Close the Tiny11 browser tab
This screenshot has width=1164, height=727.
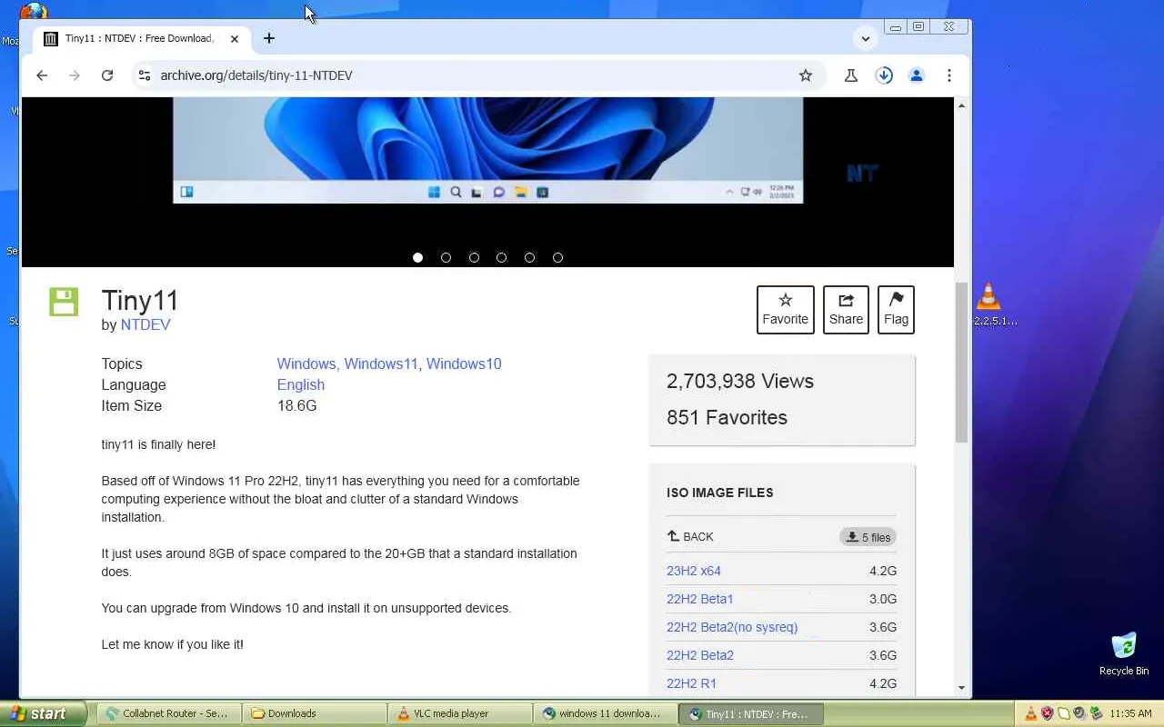tap(235, 39)
